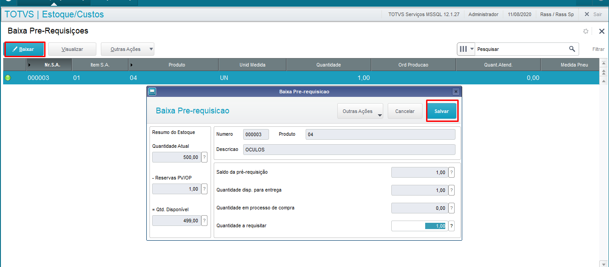The image size is (609, 267).
Task: Open help for Quantidade a requisitar
Action: (x=452, y=226)
